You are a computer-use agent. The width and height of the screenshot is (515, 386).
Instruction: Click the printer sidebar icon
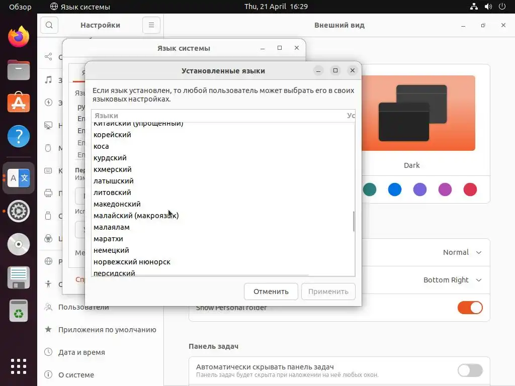tap(48, 193)
